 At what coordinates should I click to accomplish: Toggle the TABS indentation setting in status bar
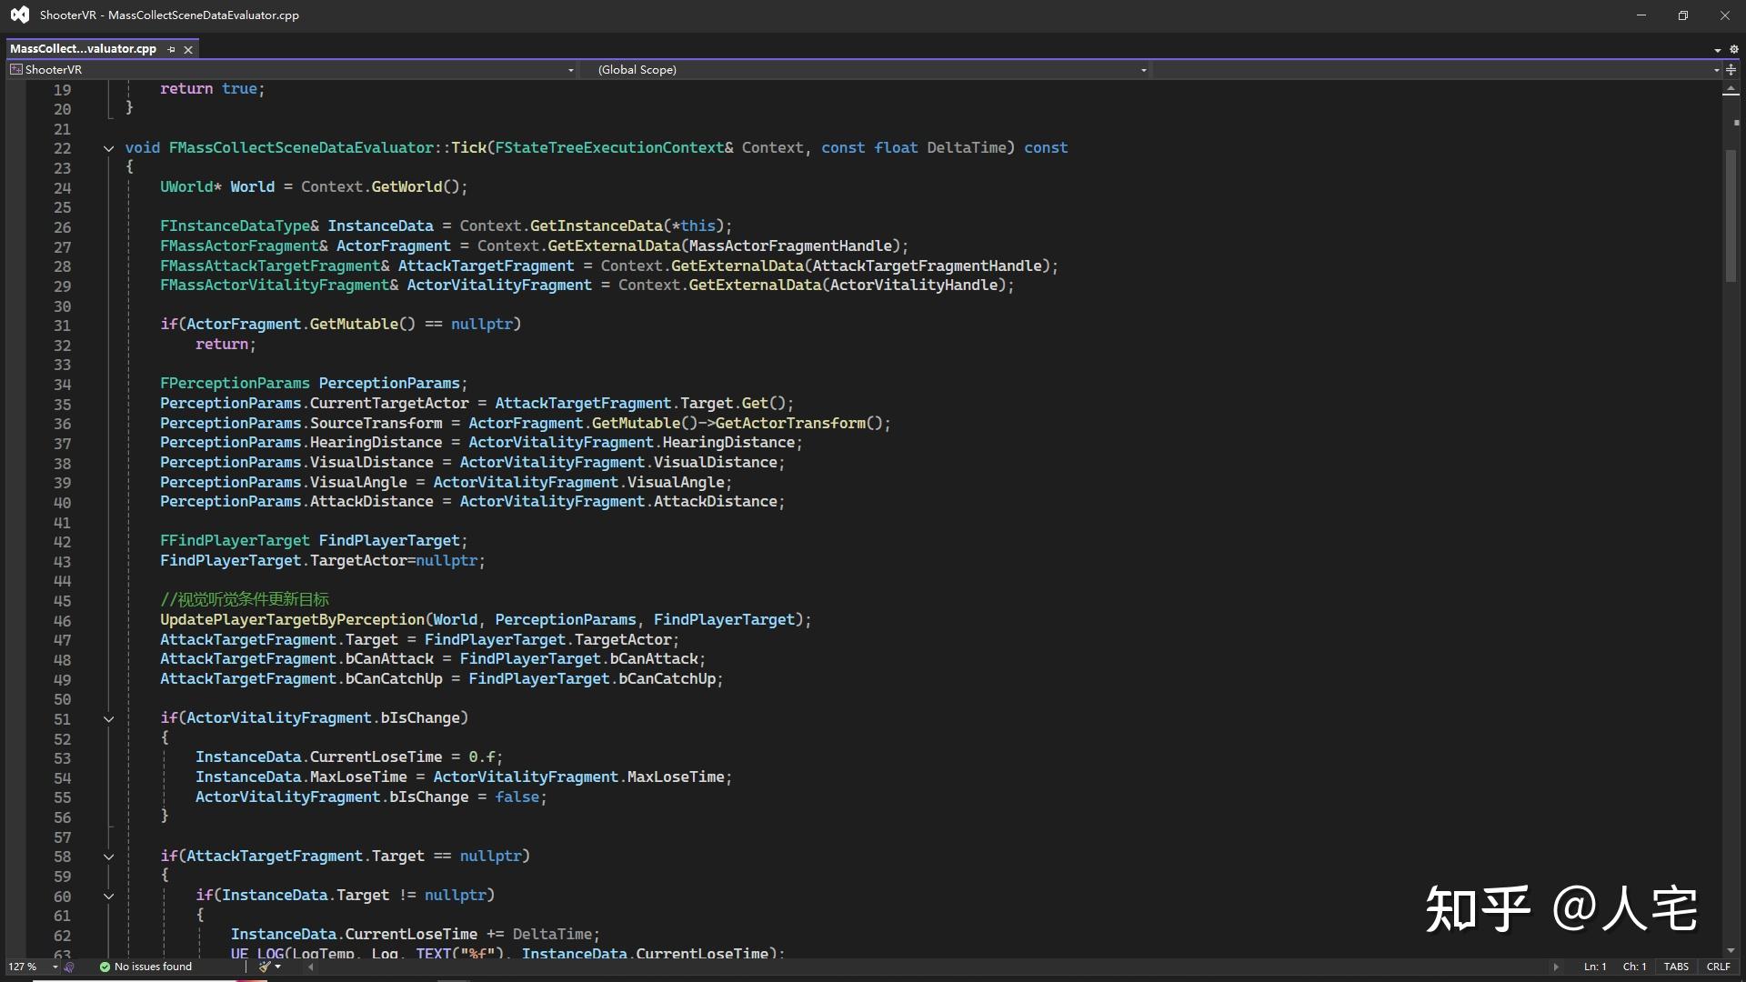point(1675,967)
